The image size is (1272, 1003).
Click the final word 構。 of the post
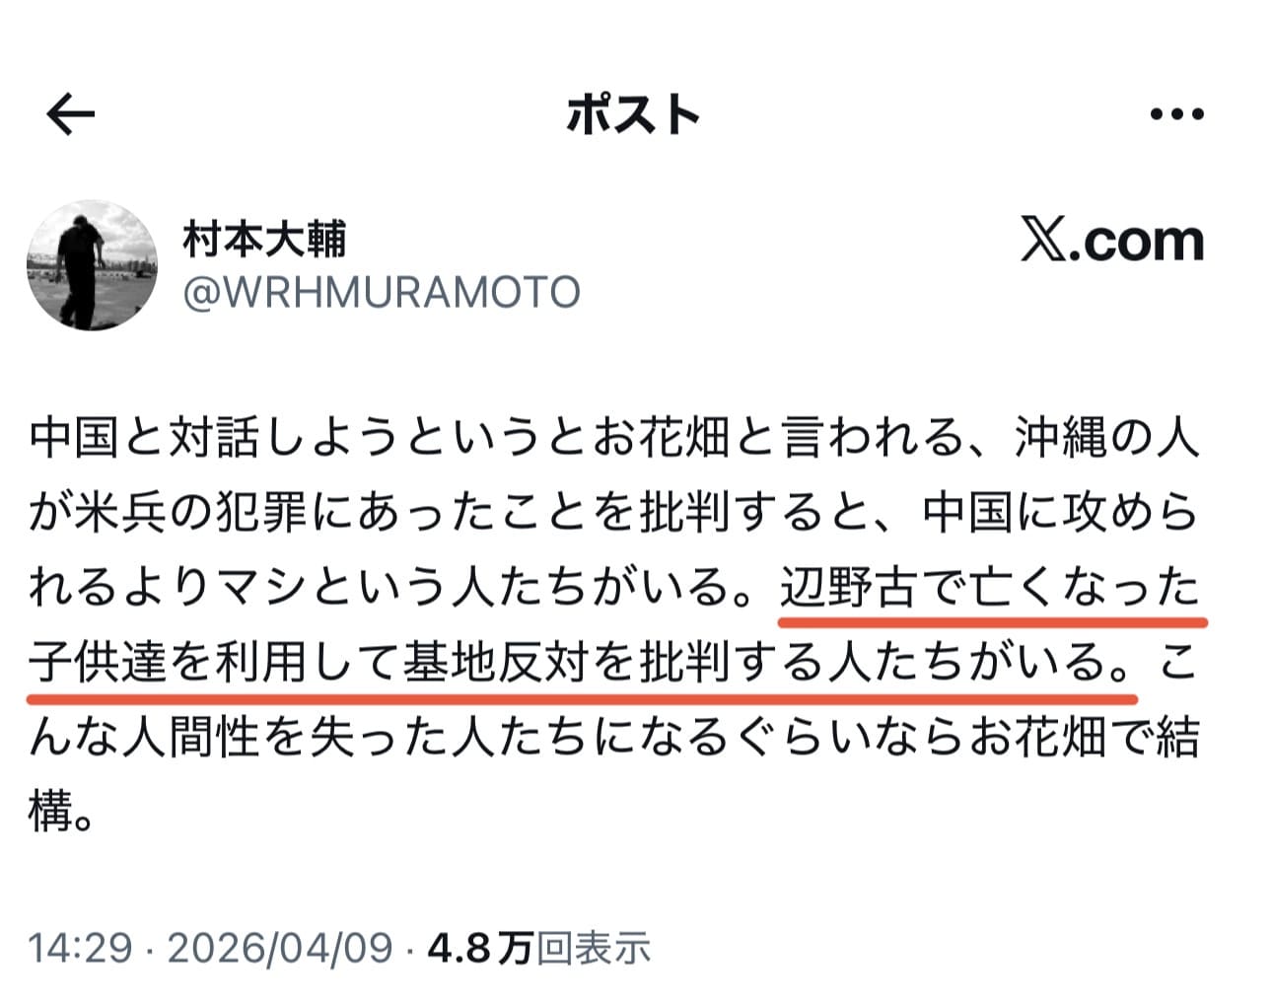62,813
